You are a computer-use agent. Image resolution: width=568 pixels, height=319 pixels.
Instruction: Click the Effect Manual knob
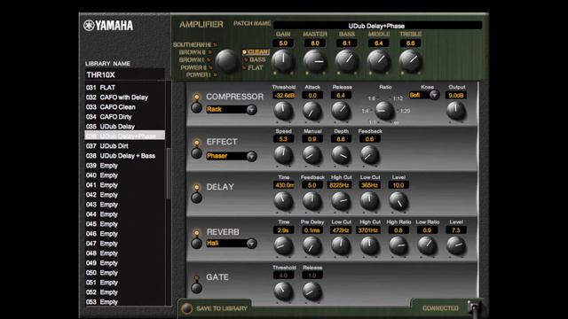312,155
